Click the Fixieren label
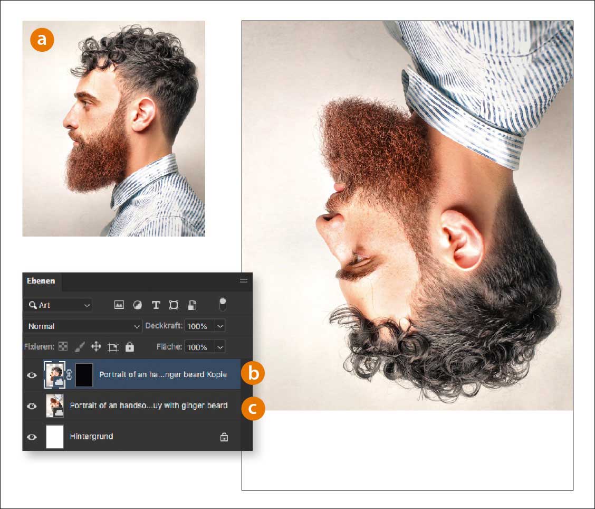 tap(39, 347)
